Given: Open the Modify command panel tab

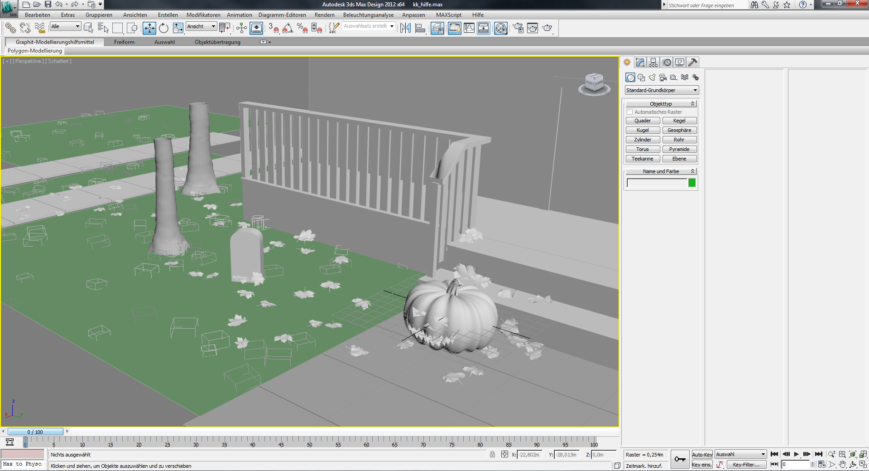Looking at the screenshot, I should [640, 63].
